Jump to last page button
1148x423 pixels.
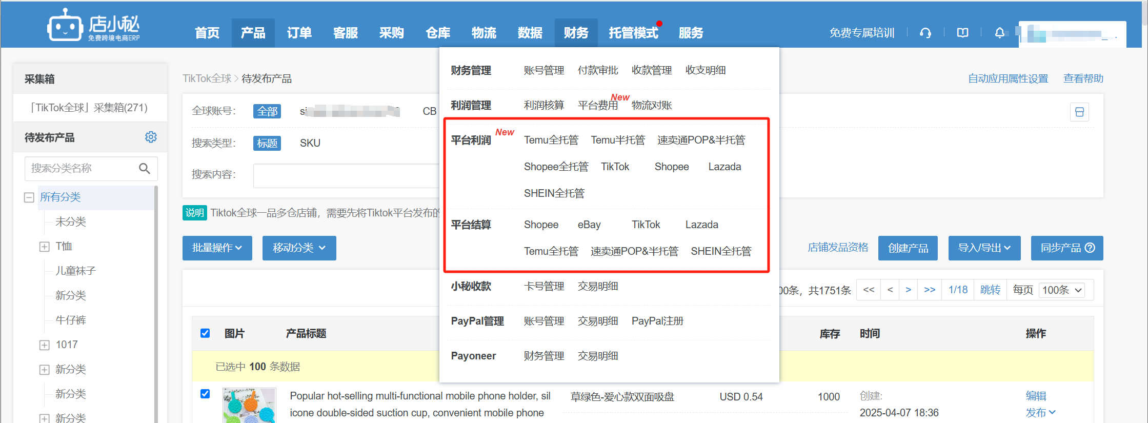pos(930,290)
